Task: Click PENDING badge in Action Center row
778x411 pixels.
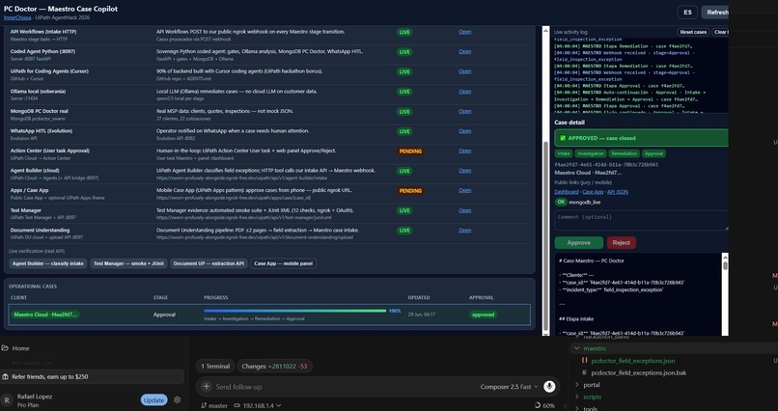Action: (410, 151)
